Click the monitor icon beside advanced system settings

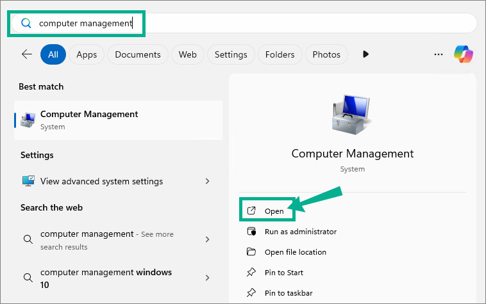[28, 181]
